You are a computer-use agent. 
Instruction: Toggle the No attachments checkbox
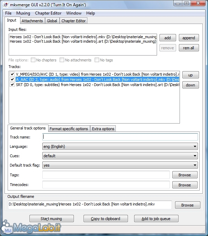(62, 60)
